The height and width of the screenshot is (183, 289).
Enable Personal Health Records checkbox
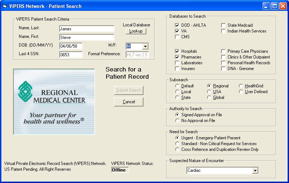coord(223,63)
